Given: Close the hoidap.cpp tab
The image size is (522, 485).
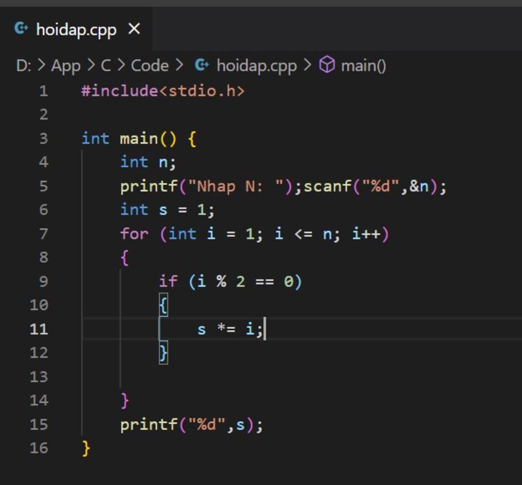Looking at the screenshot, I should (x=134, y=29).
